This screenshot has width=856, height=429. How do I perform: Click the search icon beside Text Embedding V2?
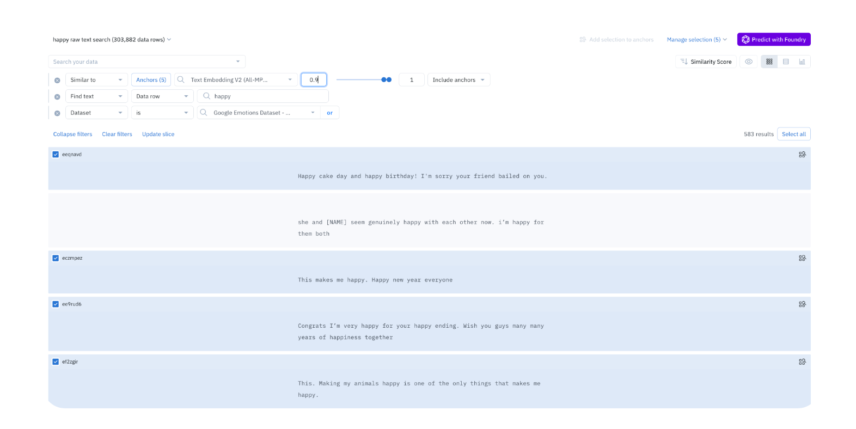181,79
